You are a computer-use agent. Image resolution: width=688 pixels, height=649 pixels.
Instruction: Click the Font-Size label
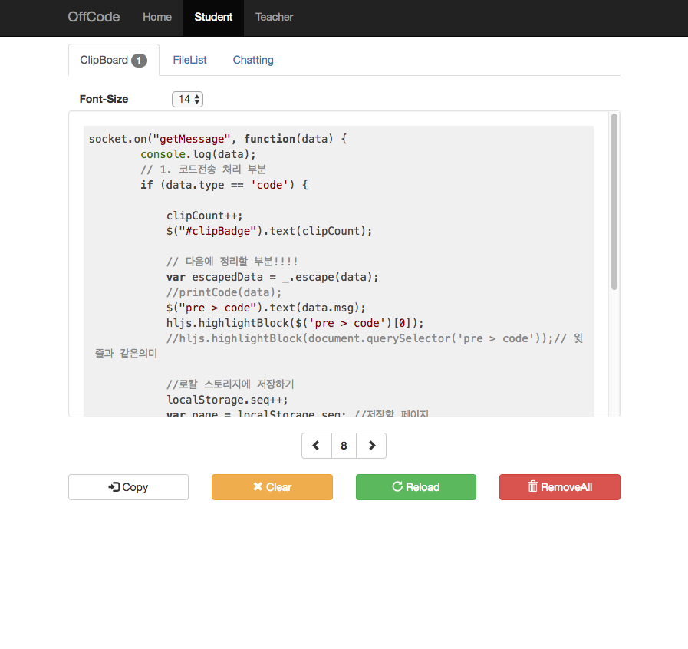tap(104, 99)
